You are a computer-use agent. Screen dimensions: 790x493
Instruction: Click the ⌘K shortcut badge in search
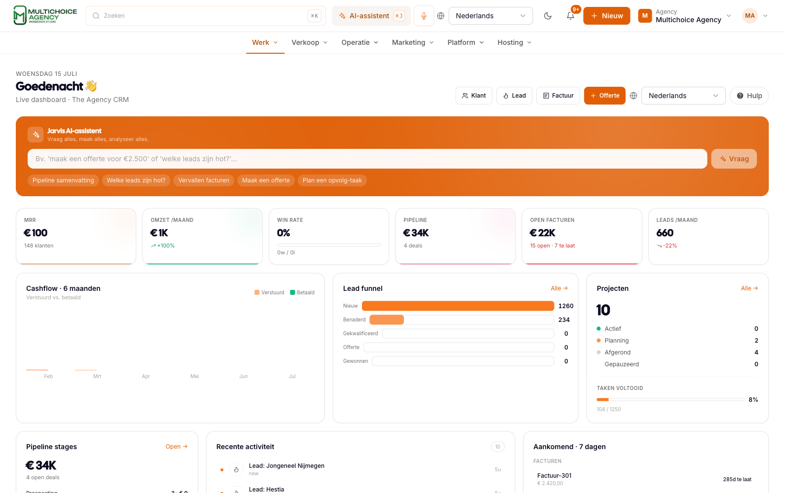pos(315,16)
